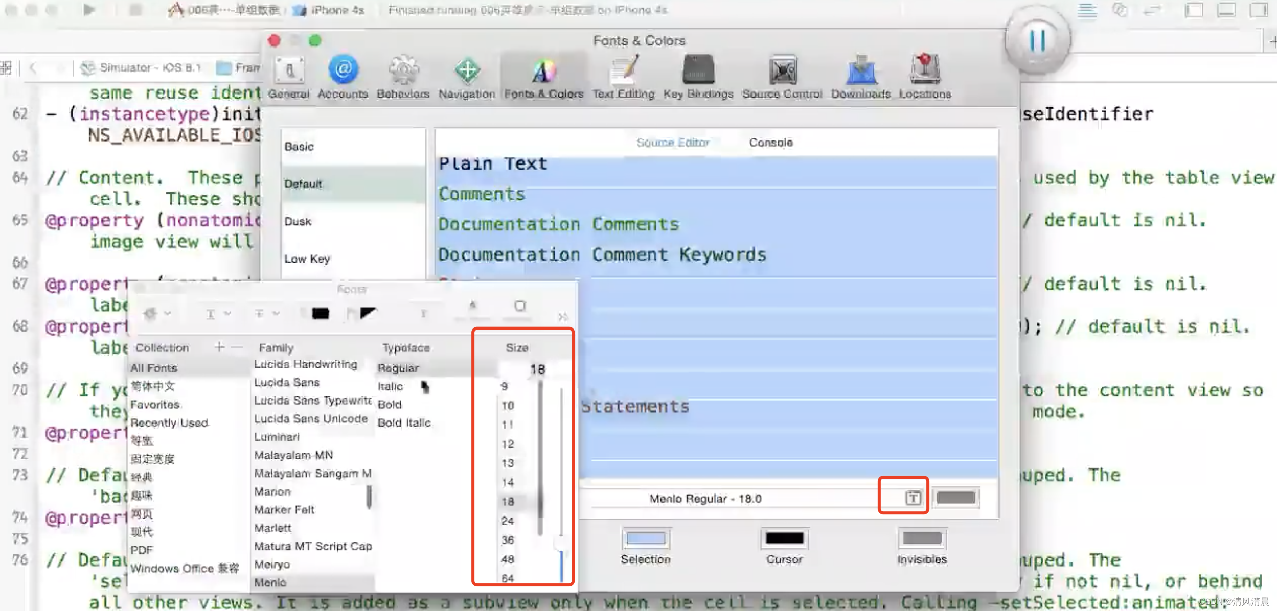
Task: Show the Version editor in Xcode
Action: point(1153,10)
